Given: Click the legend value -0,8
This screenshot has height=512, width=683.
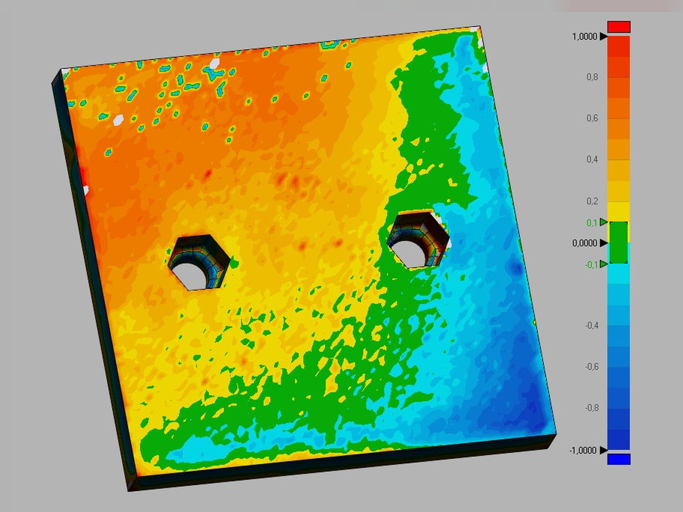Looking at the screenshot, I should point(592,408).
